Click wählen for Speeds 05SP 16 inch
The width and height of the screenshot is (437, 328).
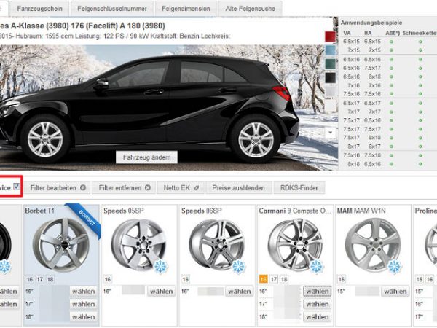point(162,291)
